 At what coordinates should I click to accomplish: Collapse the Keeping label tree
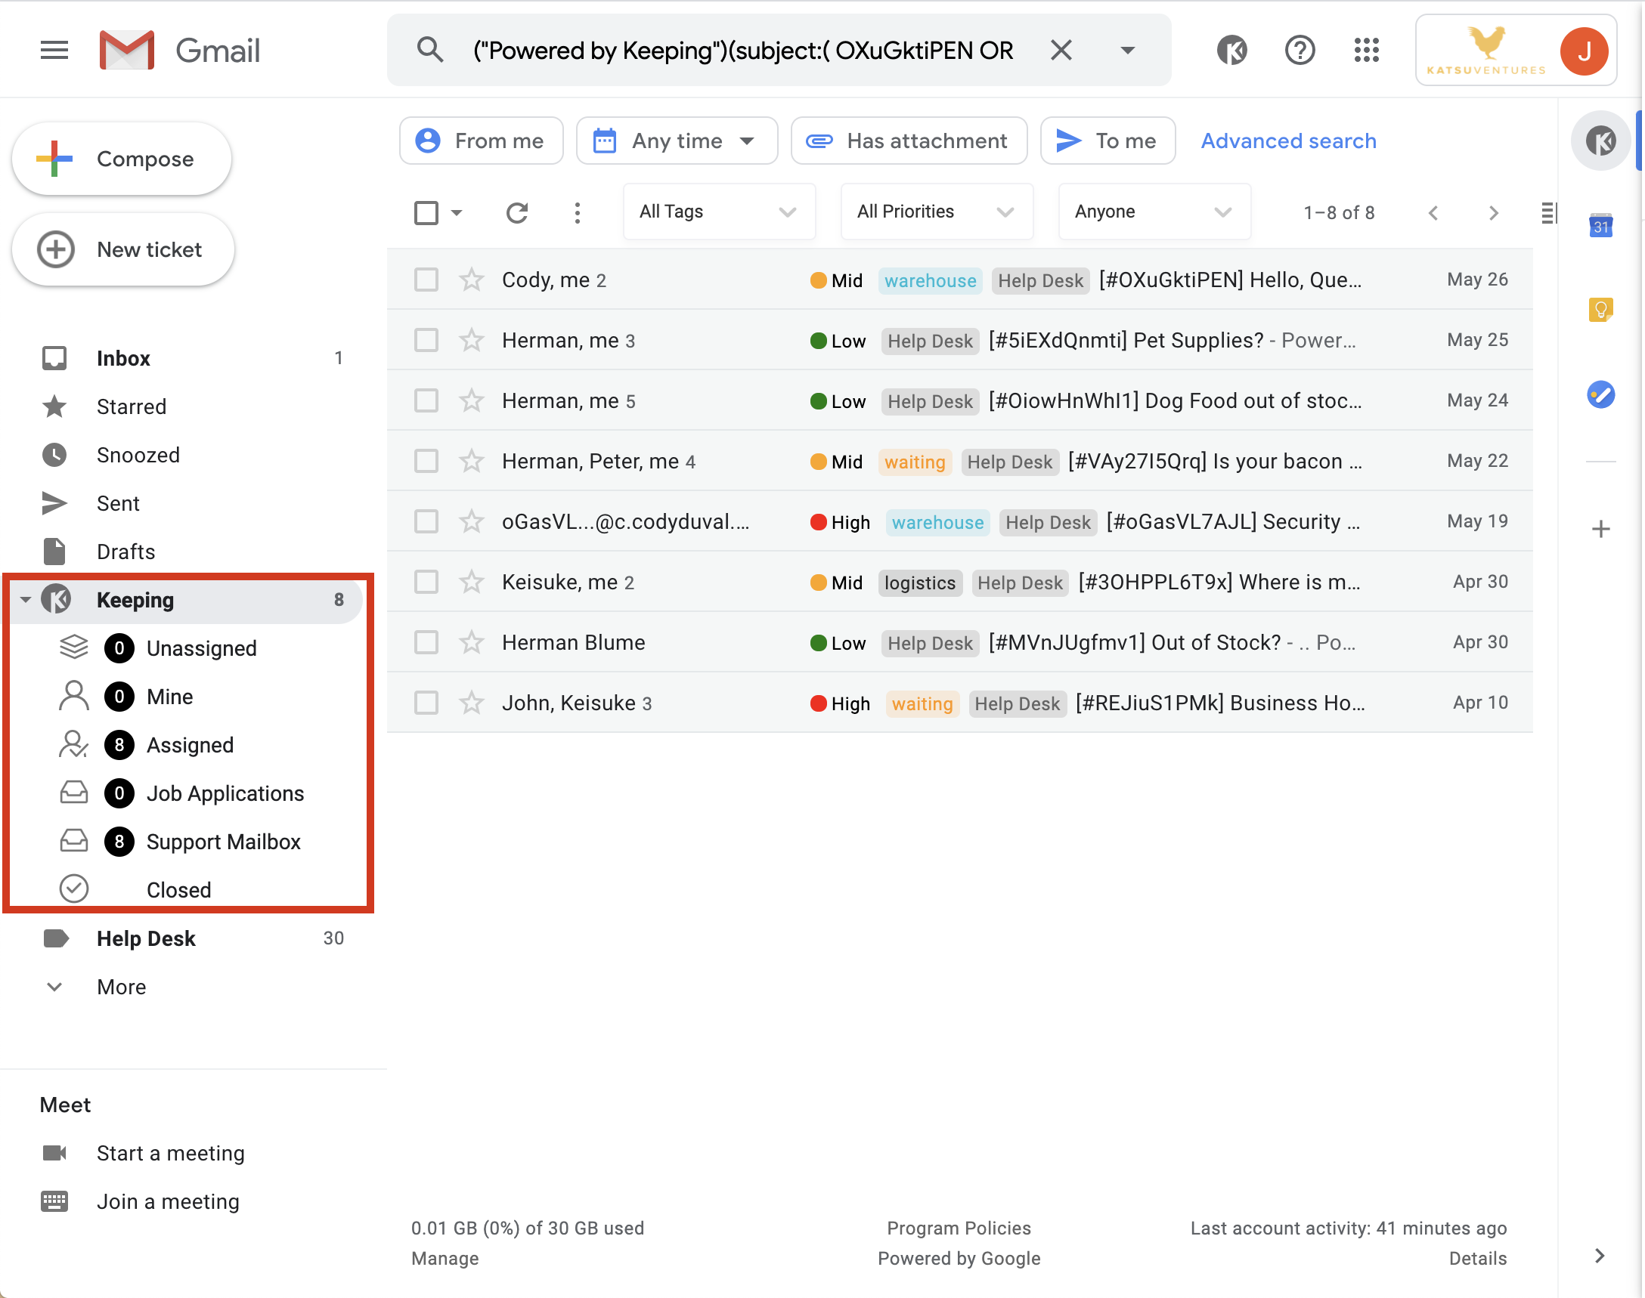(x=25, y=600)
